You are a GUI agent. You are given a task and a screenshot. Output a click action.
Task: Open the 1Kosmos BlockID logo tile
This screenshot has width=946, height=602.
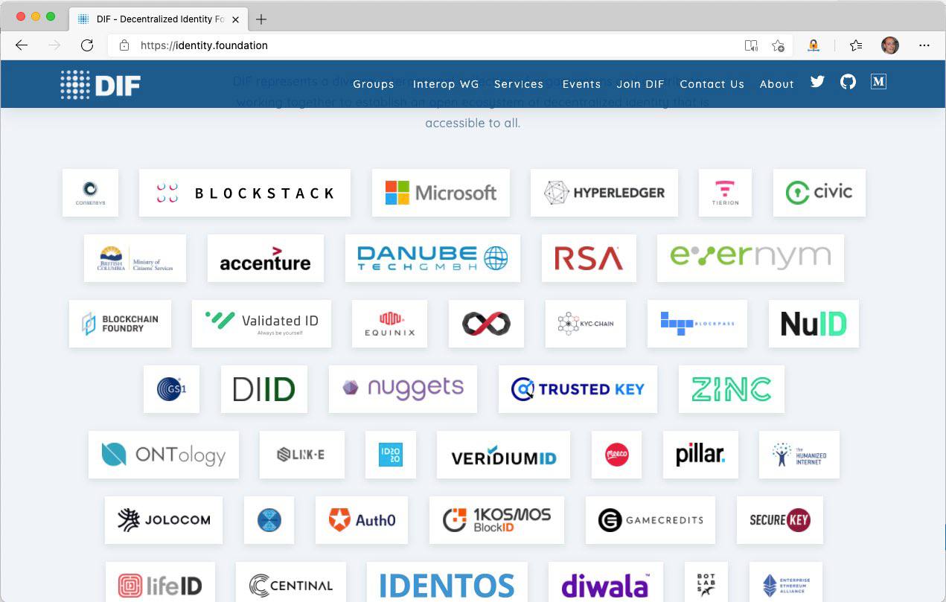coord(496,520)
